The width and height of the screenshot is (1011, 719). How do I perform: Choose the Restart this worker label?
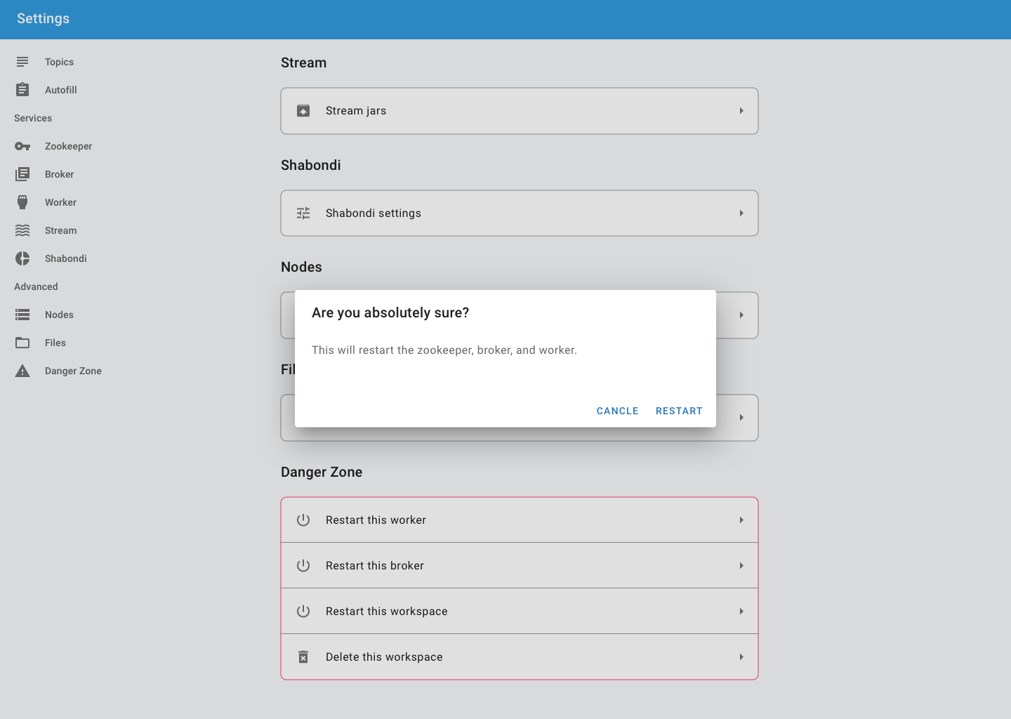click(x=376, y=520)
